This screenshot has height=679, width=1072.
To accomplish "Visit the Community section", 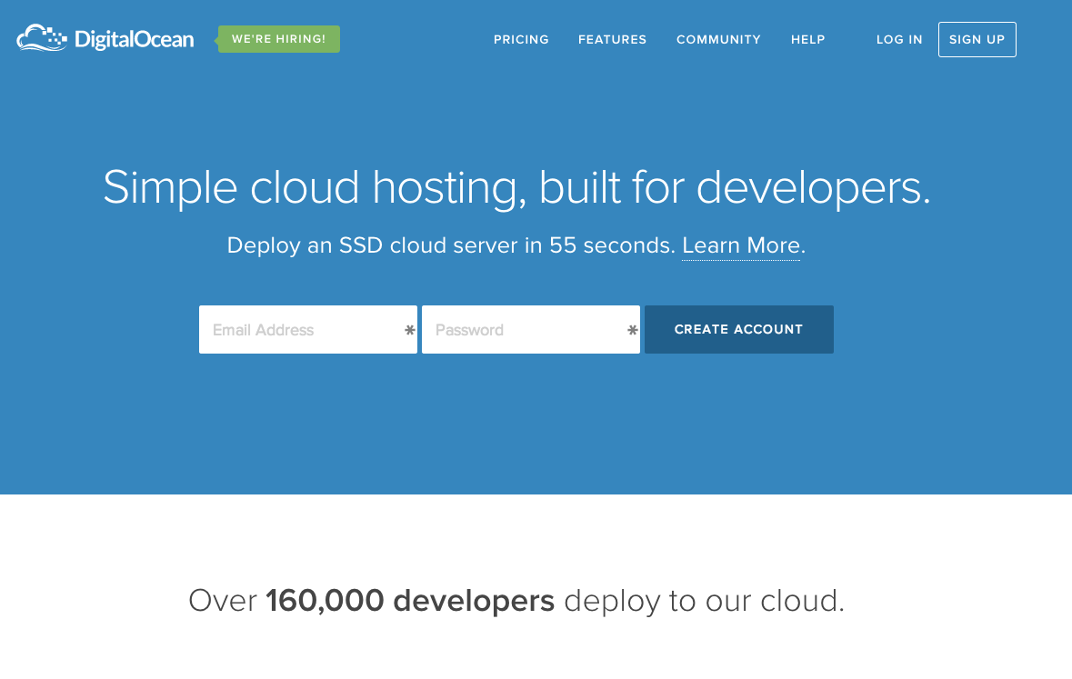I will point(718,40).
